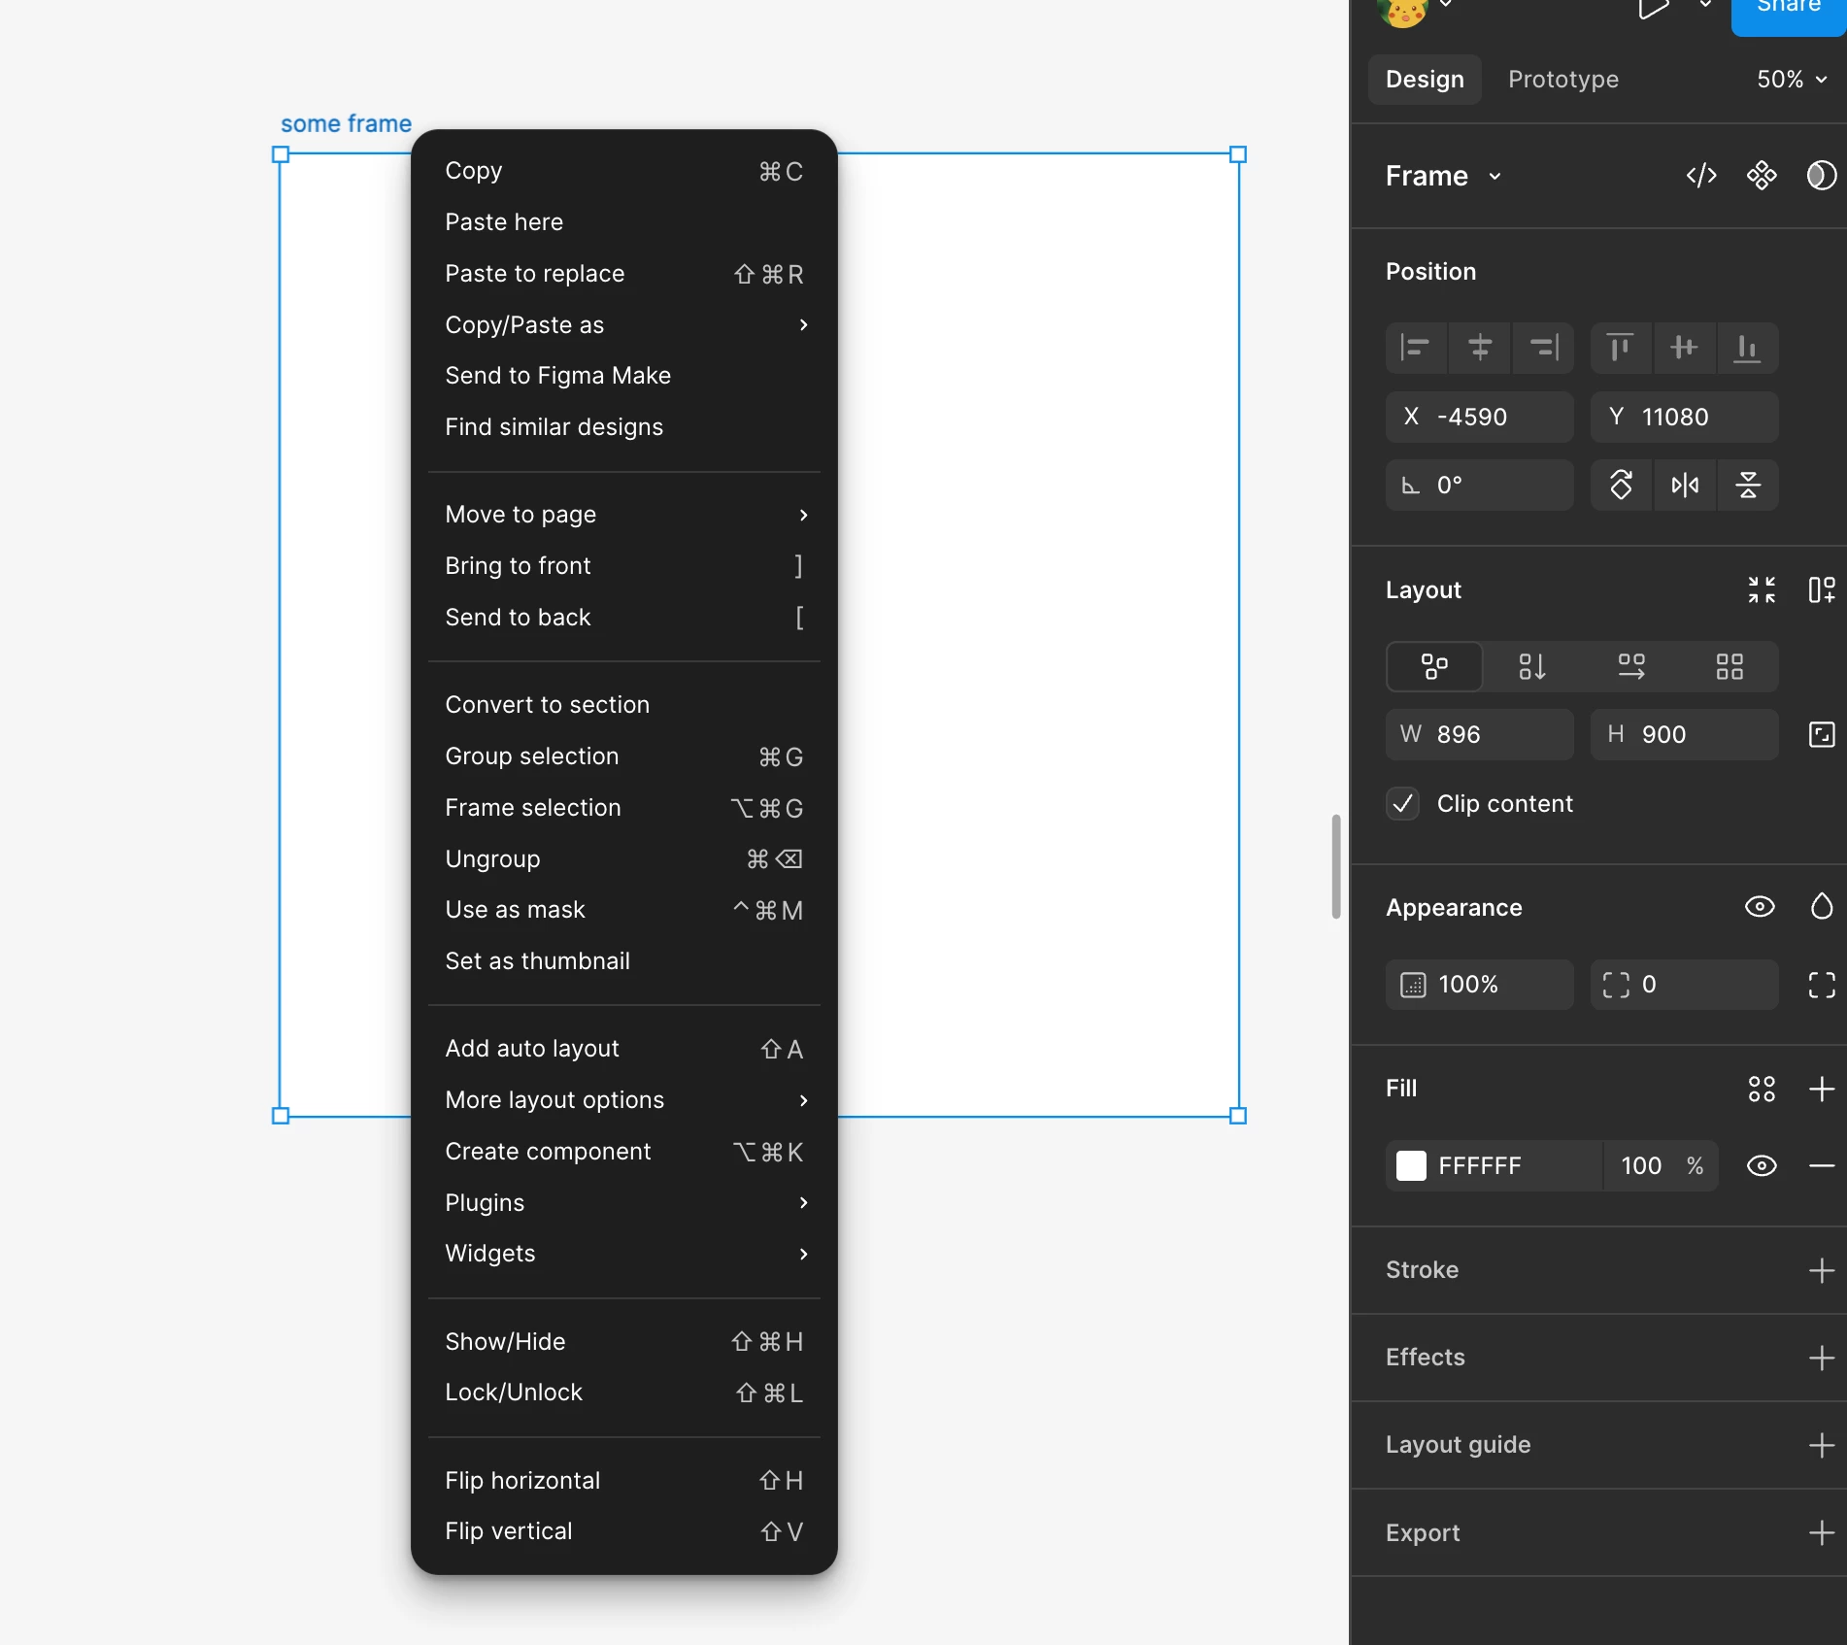The image size is (1847, 1645).
Task: Click the align left icon
Action: 1416,348
